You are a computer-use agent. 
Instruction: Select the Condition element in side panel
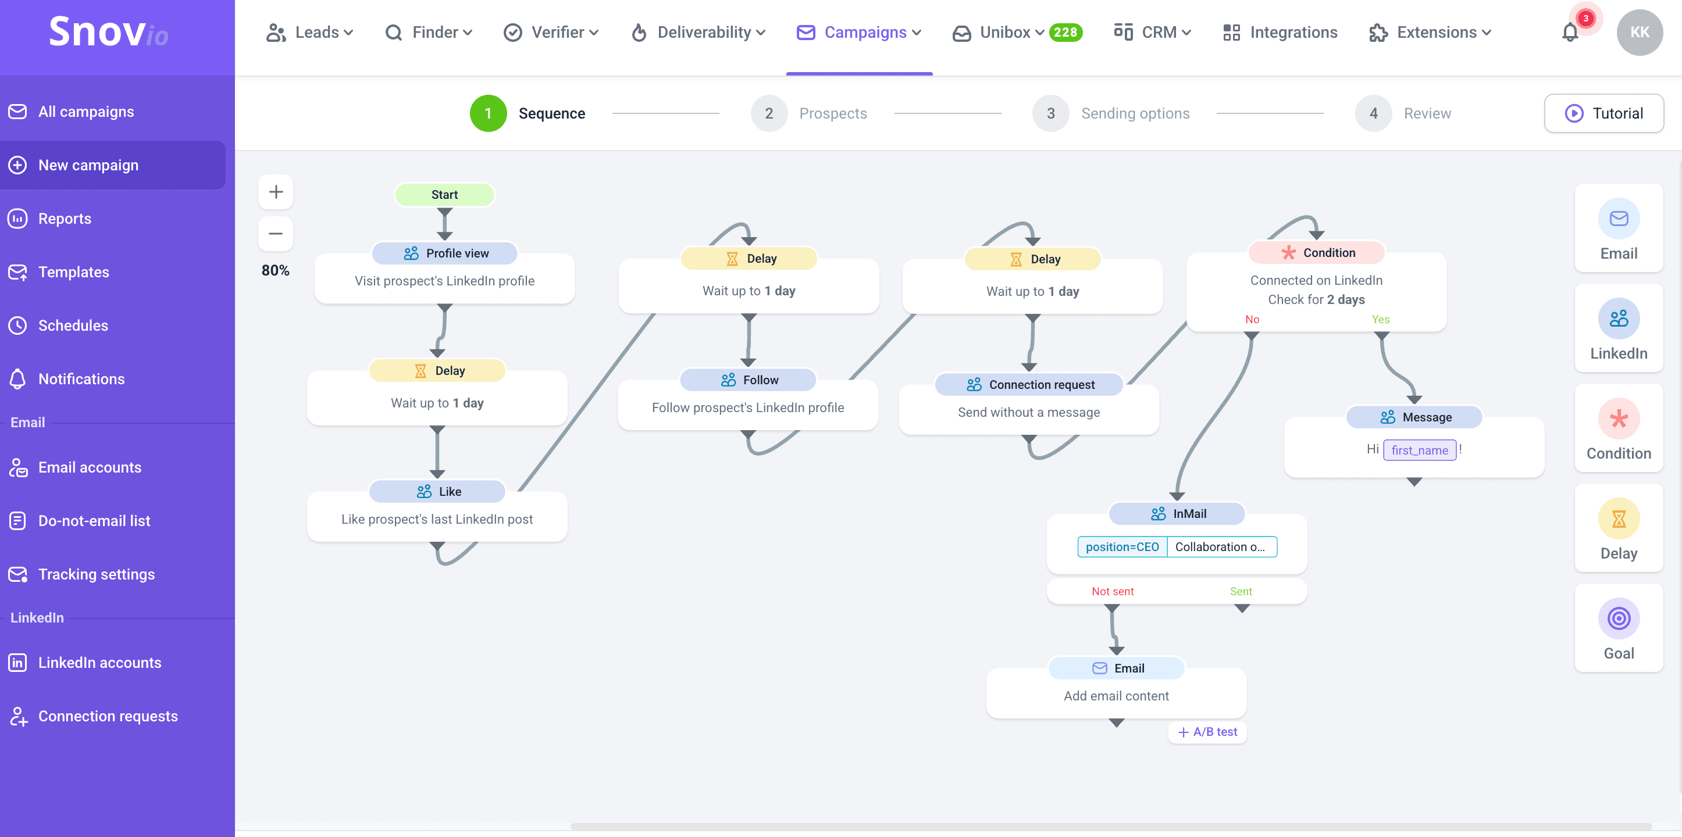click(x=1618, y=428)
